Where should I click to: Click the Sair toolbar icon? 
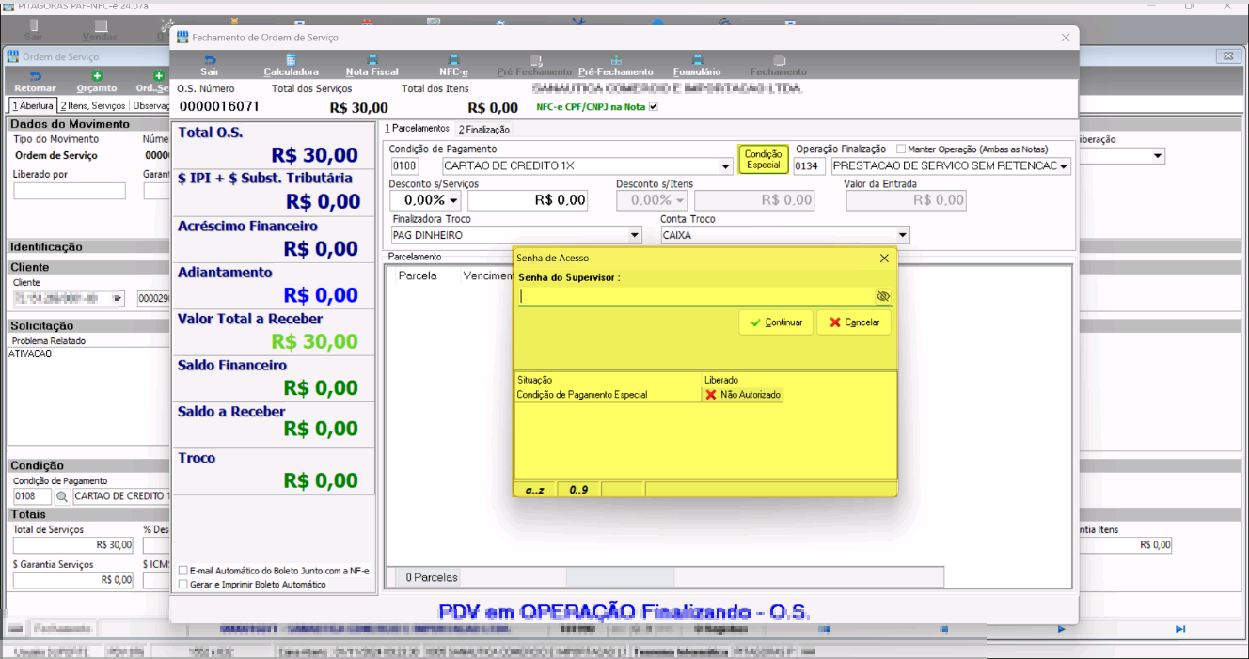209,65
